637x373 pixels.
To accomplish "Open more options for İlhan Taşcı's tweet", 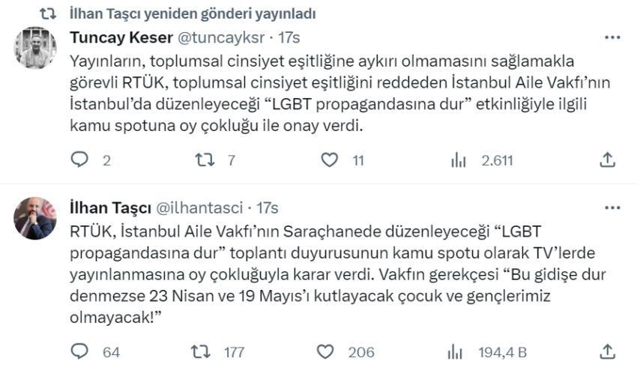I will [611, 207].
